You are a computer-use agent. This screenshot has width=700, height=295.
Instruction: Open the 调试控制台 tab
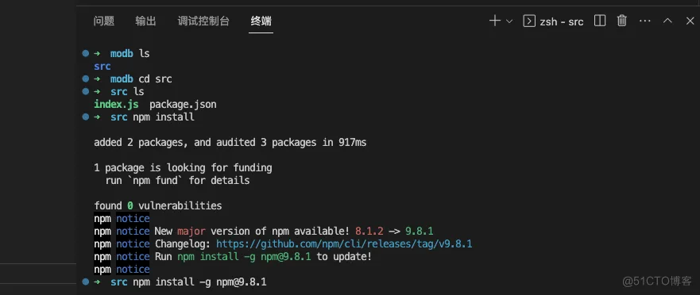203,21
